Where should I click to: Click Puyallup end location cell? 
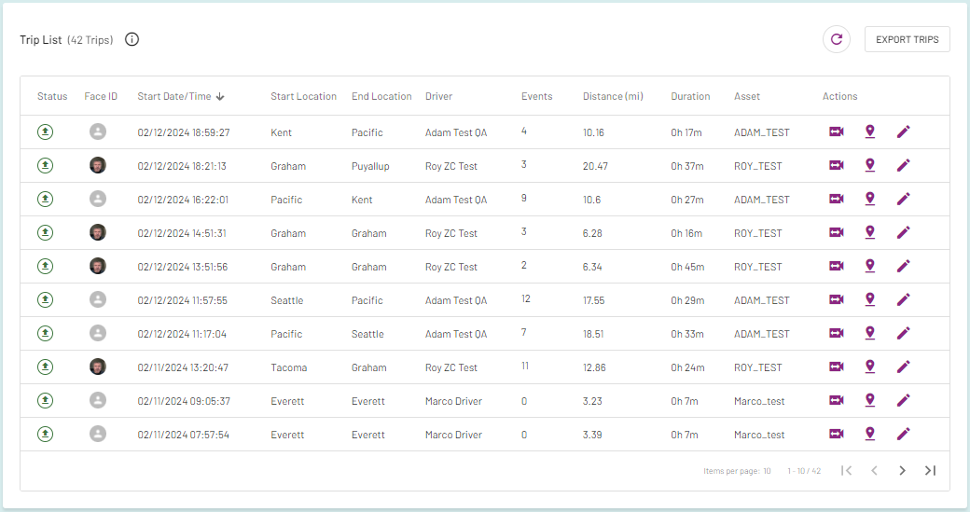point(370,166)
